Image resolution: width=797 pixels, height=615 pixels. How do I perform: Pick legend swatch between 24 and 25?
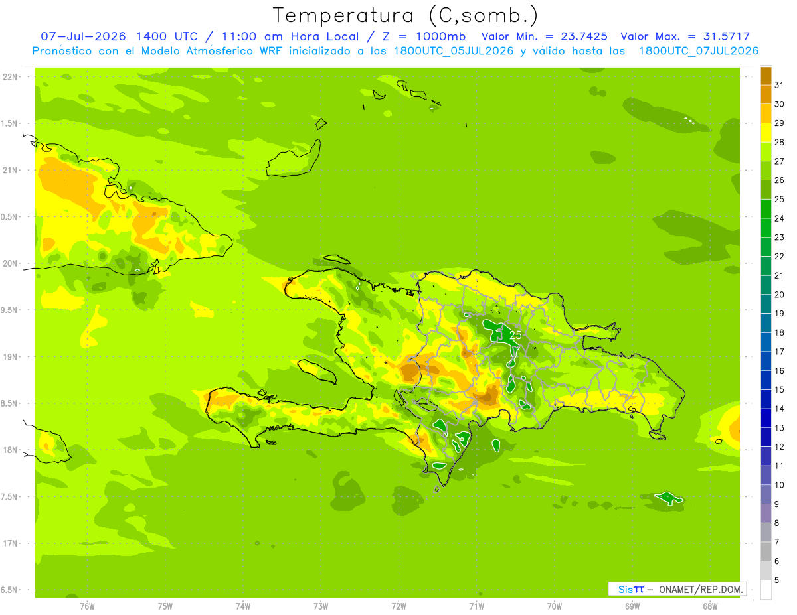(766, 208)
